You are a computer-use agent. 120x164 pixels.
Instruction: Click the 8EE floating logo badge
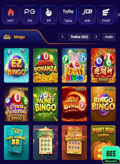(111, 155)
